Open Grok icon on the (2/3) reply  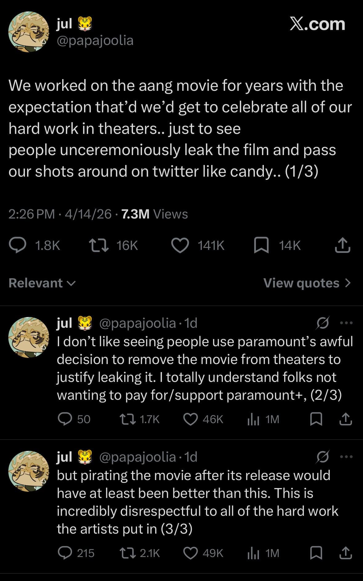coord(323,323)
